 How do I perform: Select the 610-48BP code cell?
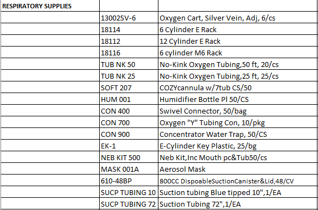tap(129, 180)
